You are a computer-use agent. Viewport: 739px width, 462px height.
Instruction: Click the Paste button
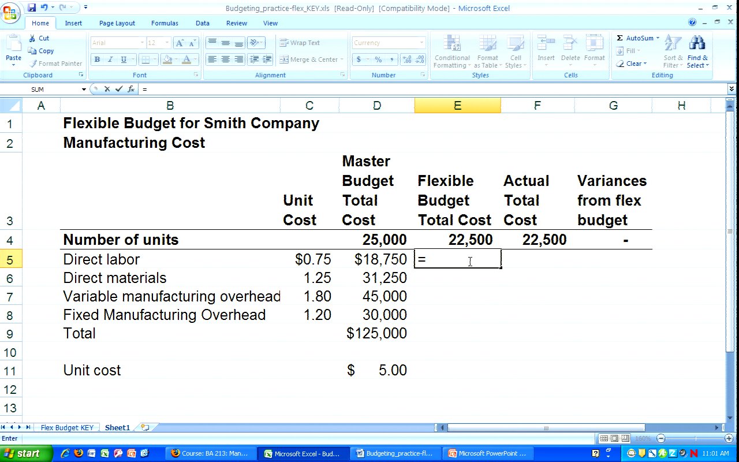[x=13, y=49]
